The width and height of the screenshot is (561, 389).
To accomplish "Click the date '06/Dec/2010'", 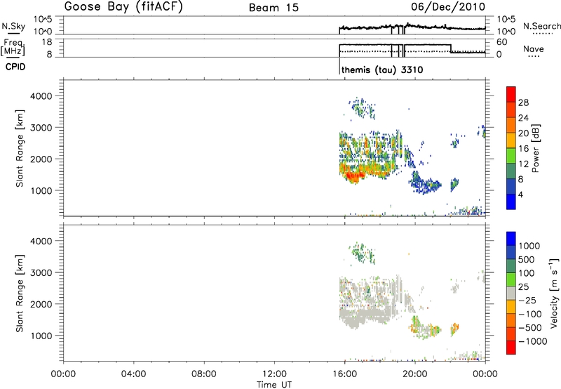I will (448, 7).
